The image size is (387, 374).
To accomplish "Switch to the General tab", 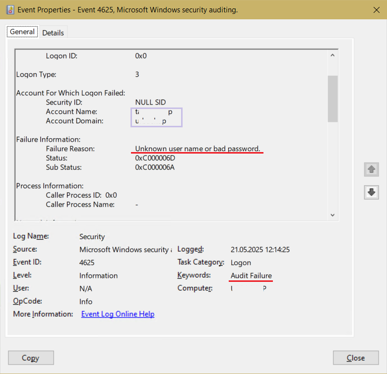I will tap(22, 32).
